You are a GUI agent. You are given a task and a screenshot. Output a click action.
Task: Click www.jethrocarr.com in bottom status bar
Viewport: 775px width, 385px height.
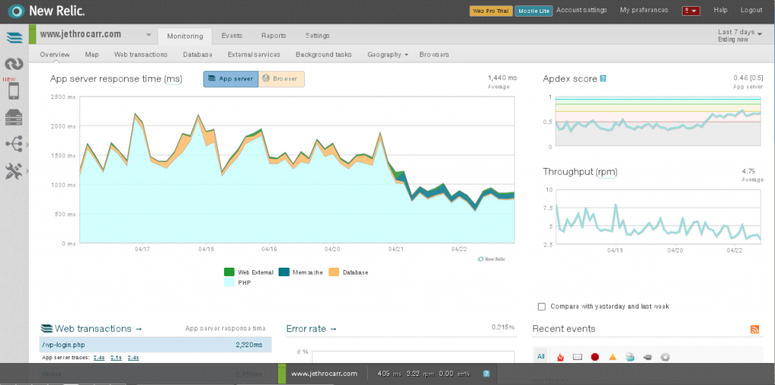click(x=324, y=374)
